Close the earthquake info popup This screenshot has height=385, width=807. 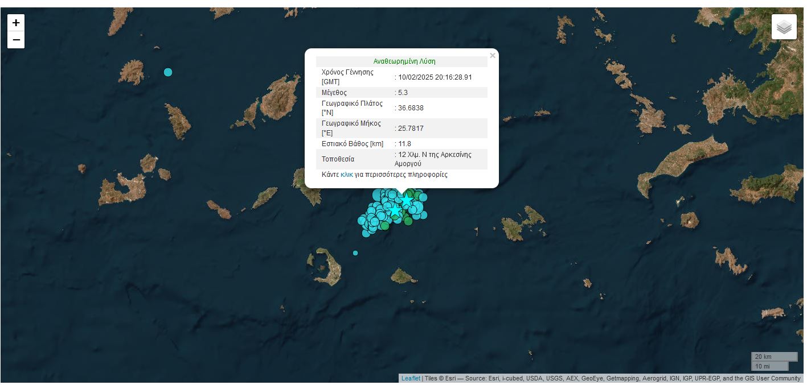(493, 56)
